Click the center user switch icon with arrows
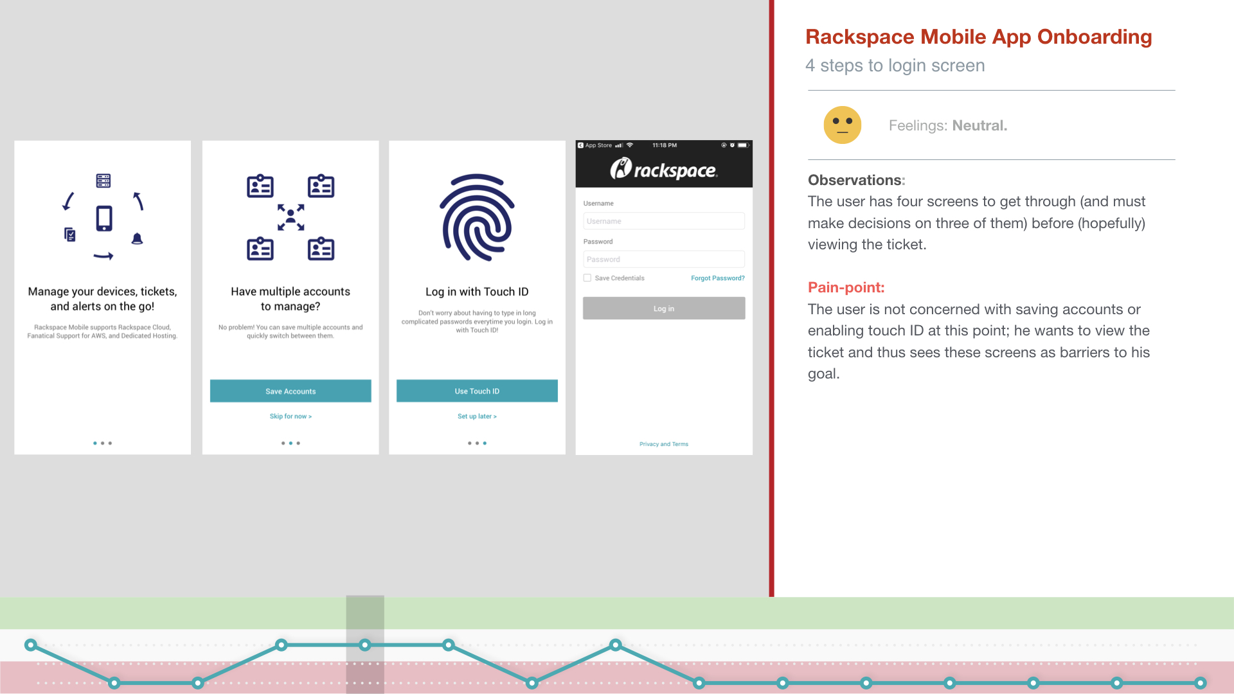Screen dimensions: 1234x694 291,217
